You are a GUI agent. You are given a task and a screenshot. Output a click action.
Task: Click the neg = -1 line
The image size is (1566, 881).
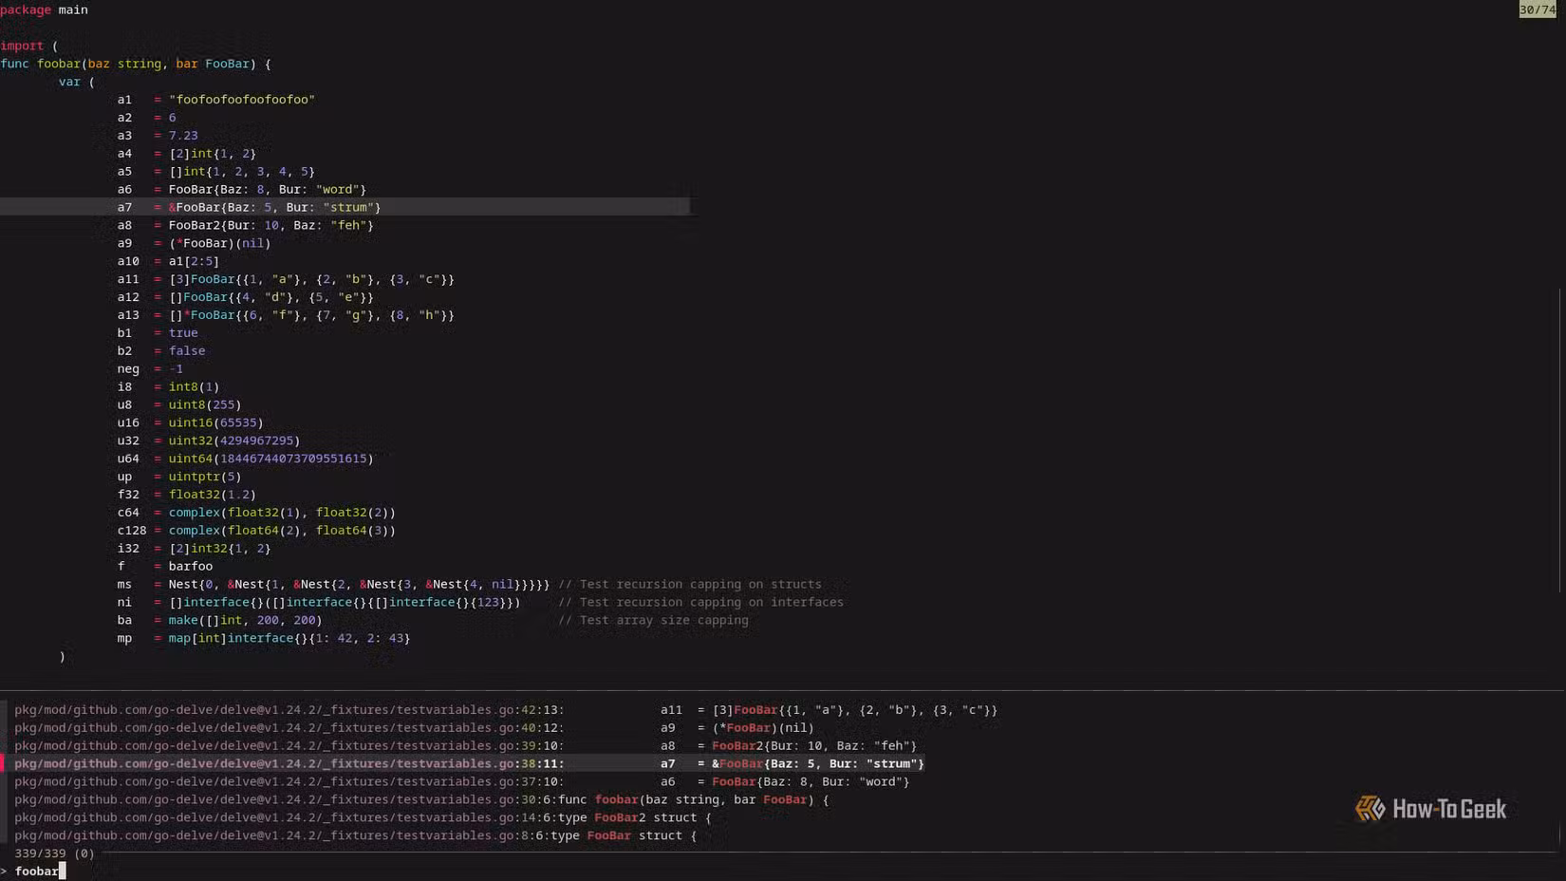[150, 369]
